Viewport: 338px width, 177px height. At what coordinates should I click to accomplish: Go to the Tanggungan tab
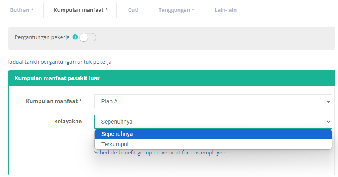(x=176, y=10)
